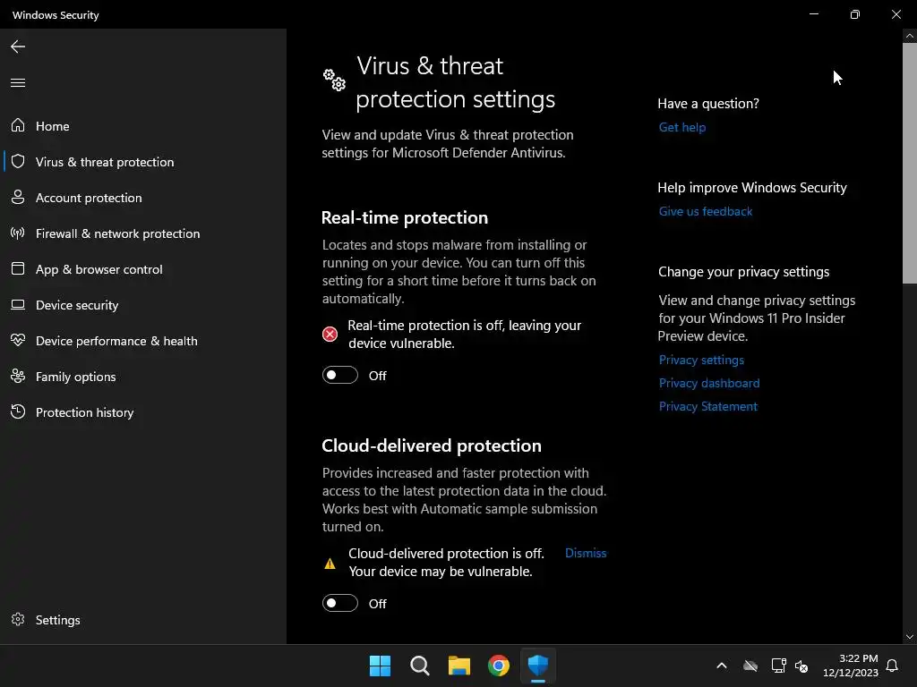The width and height of the screenshot is (917, 687).
Task: Open Device performance & health page
Action: [x=143, y=341]
